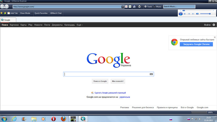Click the address bar showing http://www.google.com/
The width and height of the screenshot is (217, 122).
click(67, 7)
